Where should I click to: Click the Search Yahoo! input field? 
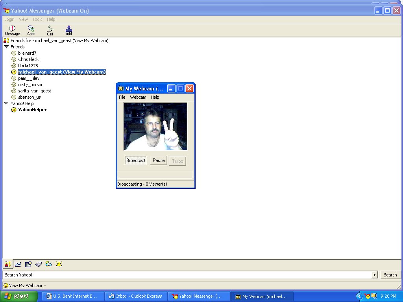[x=187, y=275]
